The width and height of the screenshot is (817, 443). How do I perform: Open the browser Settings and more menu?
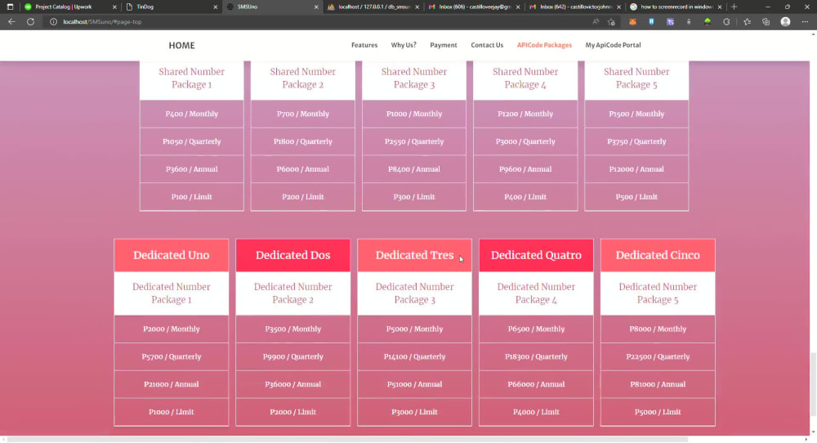[x=805, y=22]
